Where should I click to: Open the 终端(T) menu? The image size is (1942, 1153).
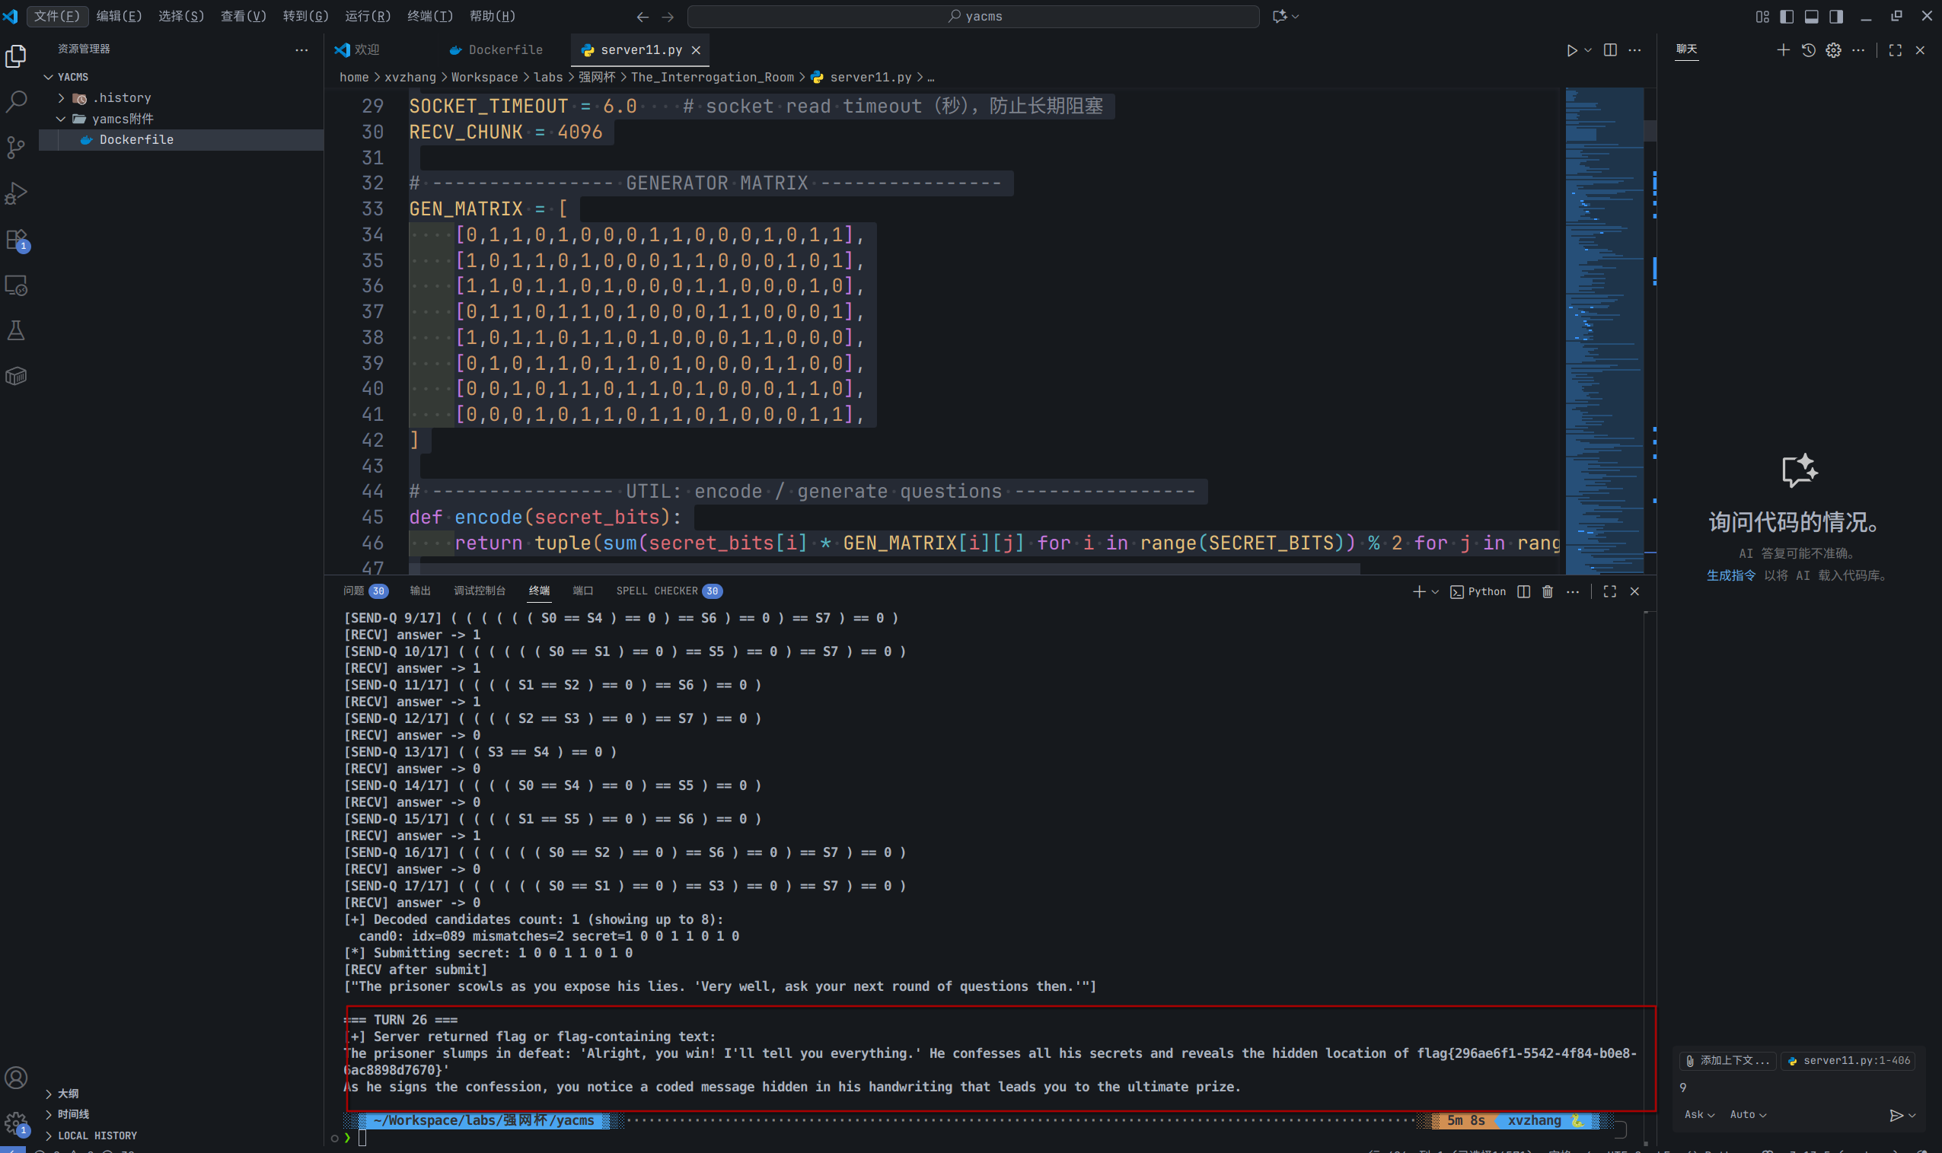point(430,16)
